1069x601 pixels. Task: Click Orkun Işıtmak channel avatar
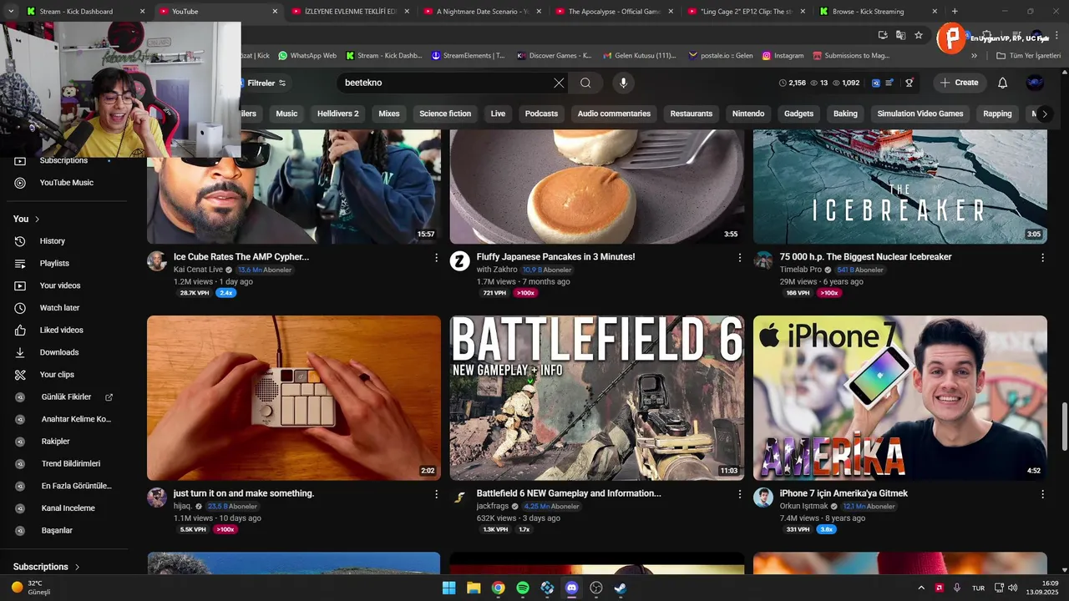pos(763,497)
